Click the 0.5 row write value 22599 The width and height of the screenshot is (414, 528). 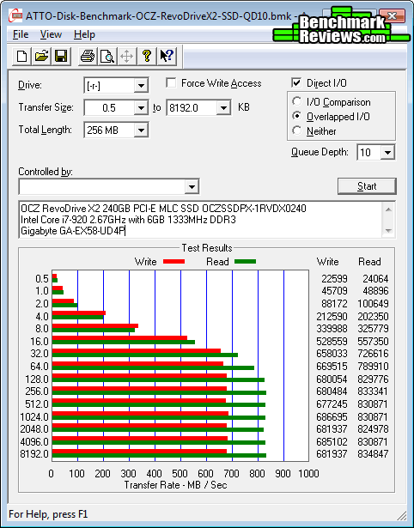point(334,279)
